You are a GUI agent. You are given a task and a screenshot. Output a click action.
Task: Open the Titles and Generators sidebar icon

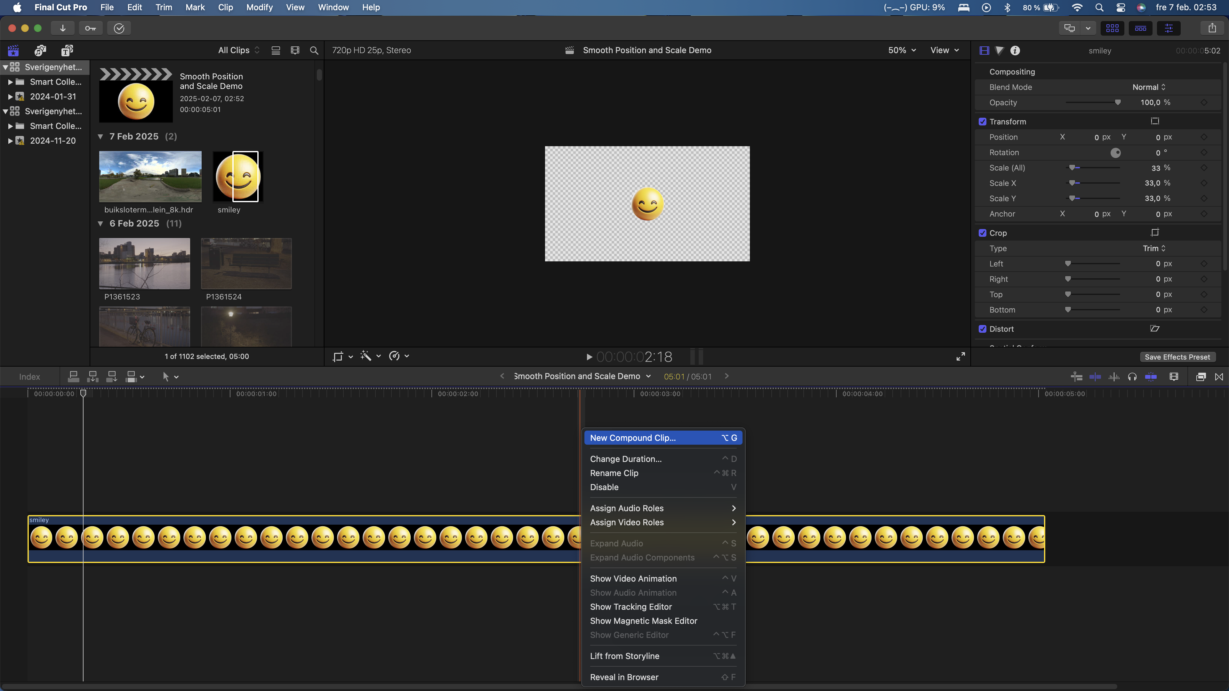(x=67, y=50)
